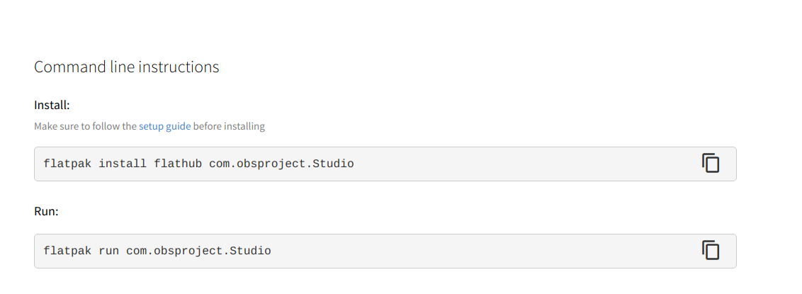Open the setup guide link
Viewport: 802px width, 294px height.
(164, 126)
